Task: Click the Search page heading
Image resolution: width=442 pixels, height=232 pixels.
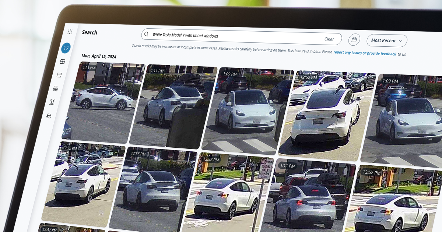Action: point(90,32)
